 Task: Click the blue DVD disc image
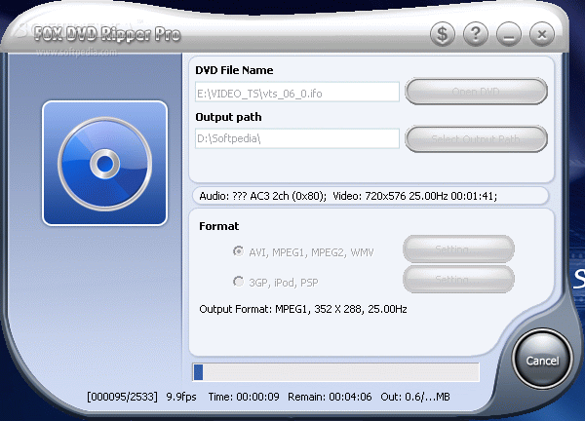point(105,164)
